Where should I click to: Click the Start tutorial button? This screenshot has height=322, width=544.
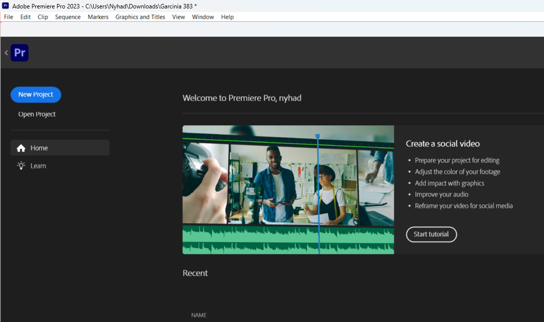[431, 234]
